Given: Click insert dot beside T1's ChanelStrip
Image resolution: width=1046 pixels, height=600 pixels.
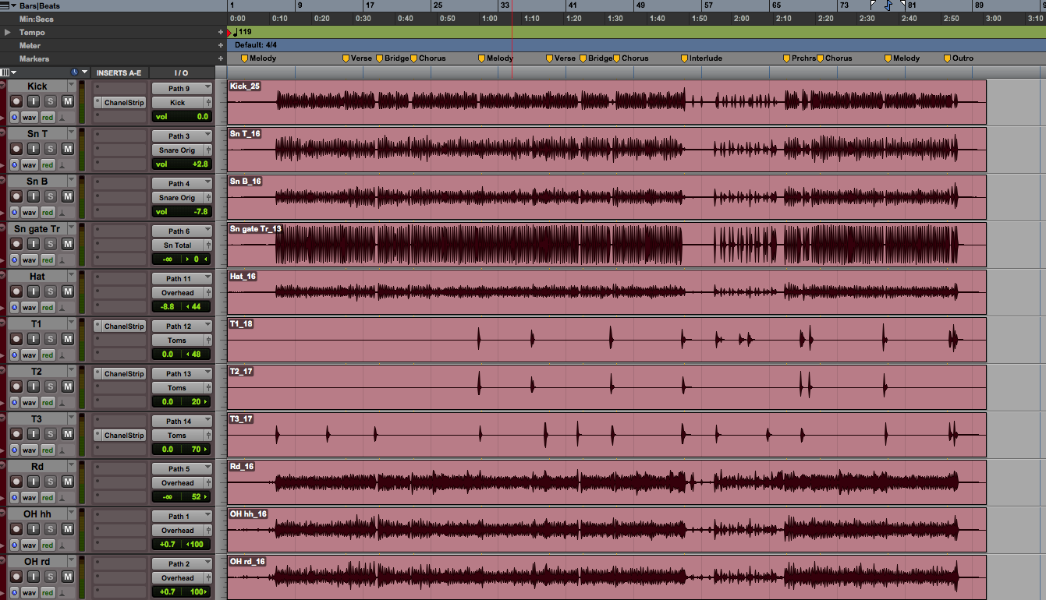Looking at the screenshot, I should click(98, 326).
